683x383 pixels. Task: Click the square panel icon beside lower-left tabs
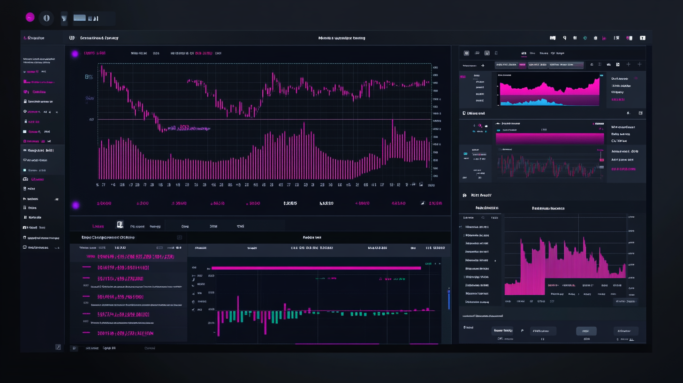pos(120,225)
